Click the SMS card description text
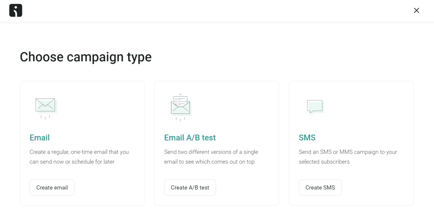 click(x=348, y=157)
